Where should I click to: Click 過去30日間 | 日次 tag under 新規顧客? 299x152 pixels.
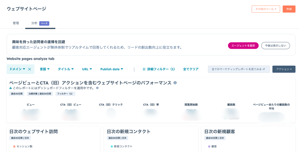pyautogui.click(x=215, y=138)
